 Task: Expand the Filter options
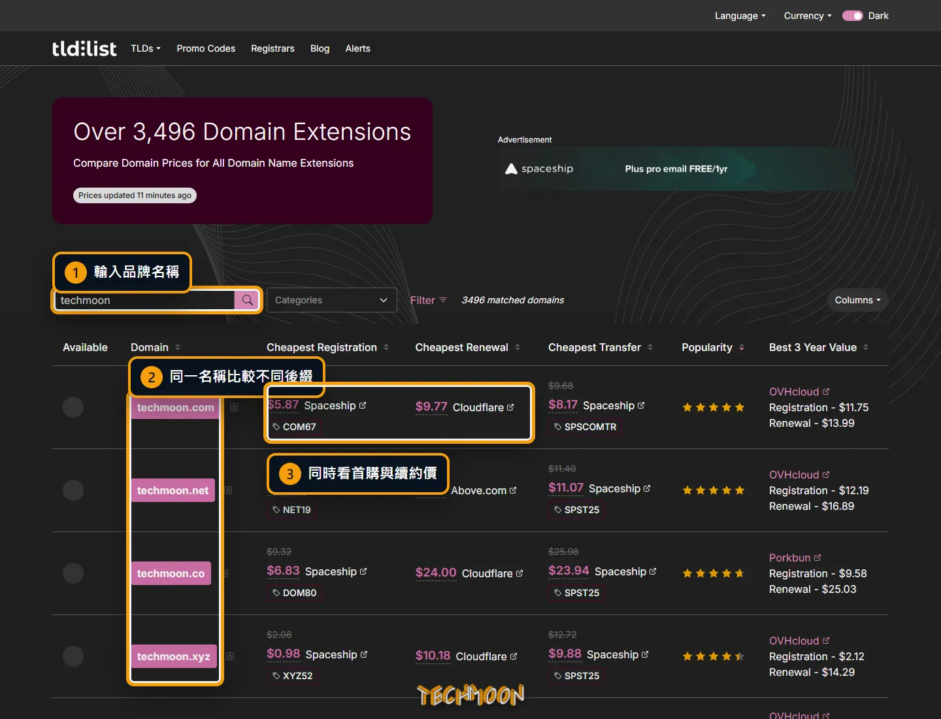pos(429,300)
